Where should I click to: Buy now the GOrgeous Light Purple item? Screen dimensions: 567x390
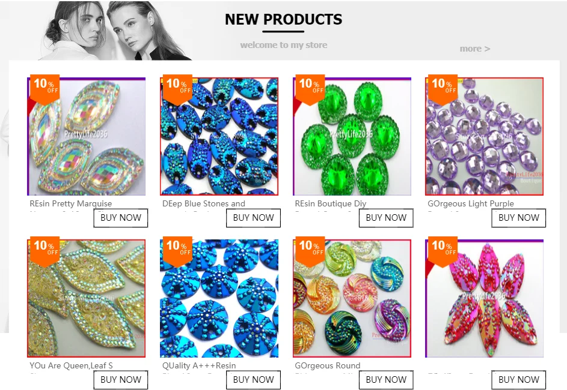pos(518,218)
